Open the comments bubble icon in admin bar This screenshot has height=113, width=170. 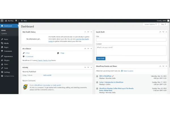[x=16, y=21]
